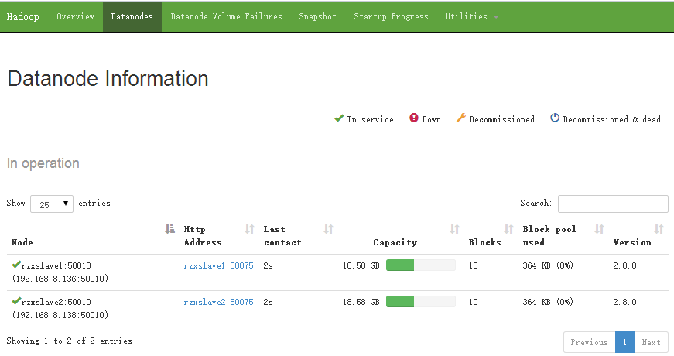The image size is (674, 356).
Task: Click rzxslave1 block pool 364 KB value
Action: click(x=548, y=265)
